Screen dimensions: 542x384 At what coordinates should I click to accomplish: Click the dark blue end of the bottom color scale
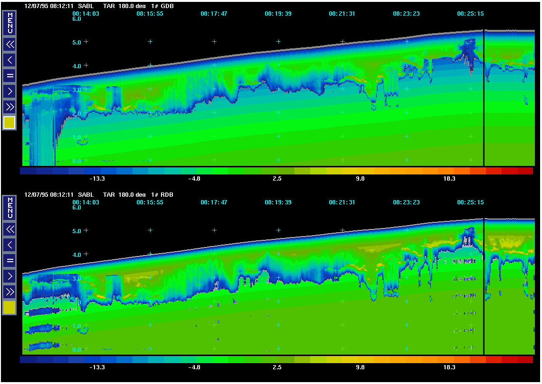[28, 360]
